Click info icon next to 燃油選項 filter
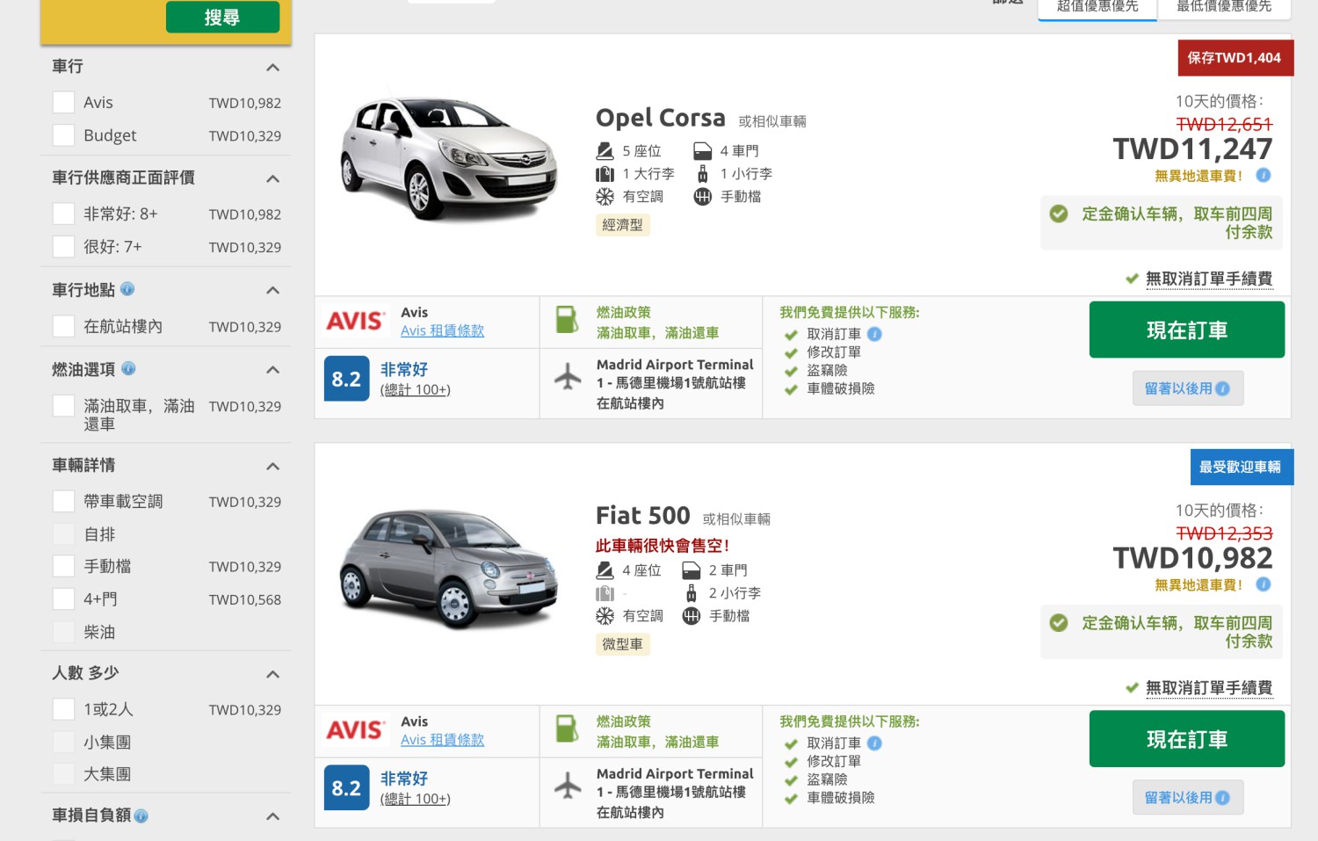 pos(128,368)
